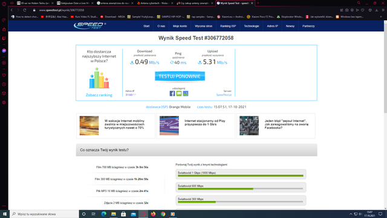The image size is (387, 218).
Task: Click the SpeedTest.pl server link
Action: [x=224, y=94]
